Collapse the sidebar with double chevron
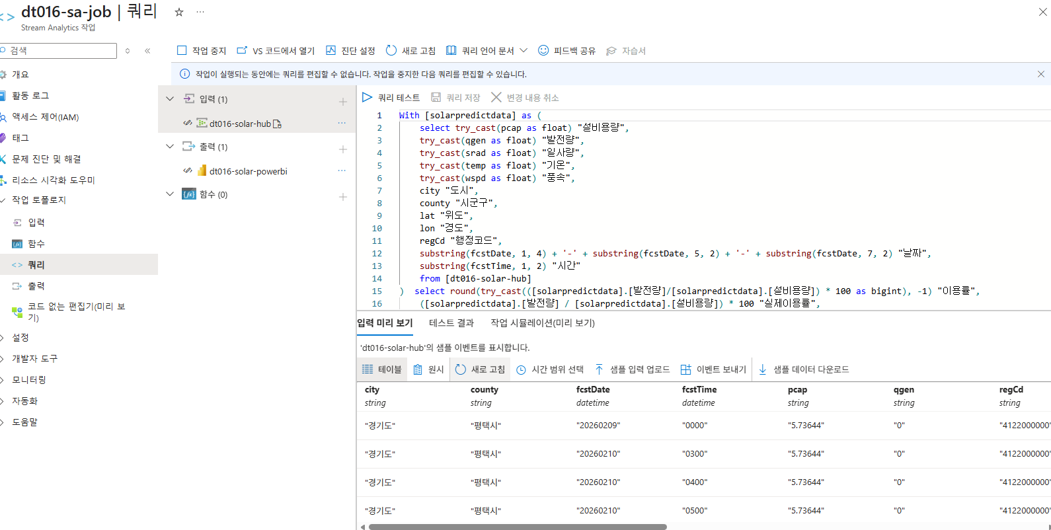The width and height of the screenshot is (1051, 530). coord(147,51)
